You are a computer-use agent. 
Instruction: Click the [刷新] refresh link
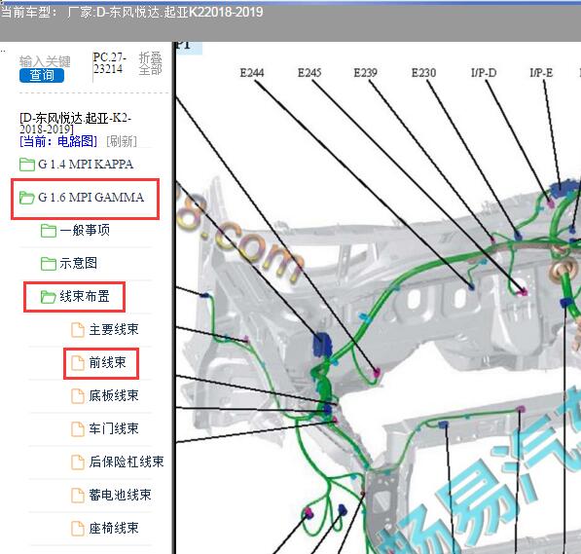[122, 141]
